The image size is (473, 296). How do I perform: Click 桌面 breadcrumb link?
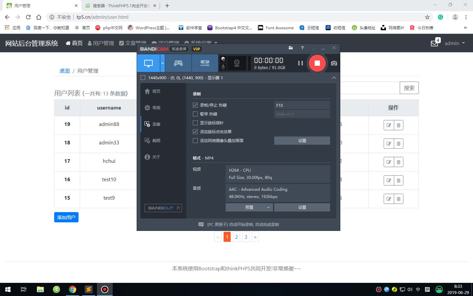[x=65, y=71]
